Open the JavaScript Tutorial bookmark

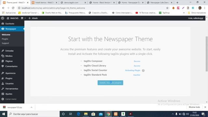click(x=29, y=13)
